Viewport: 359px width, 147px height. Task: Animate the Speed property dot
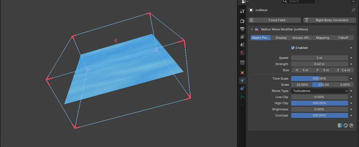pos(351,58)
